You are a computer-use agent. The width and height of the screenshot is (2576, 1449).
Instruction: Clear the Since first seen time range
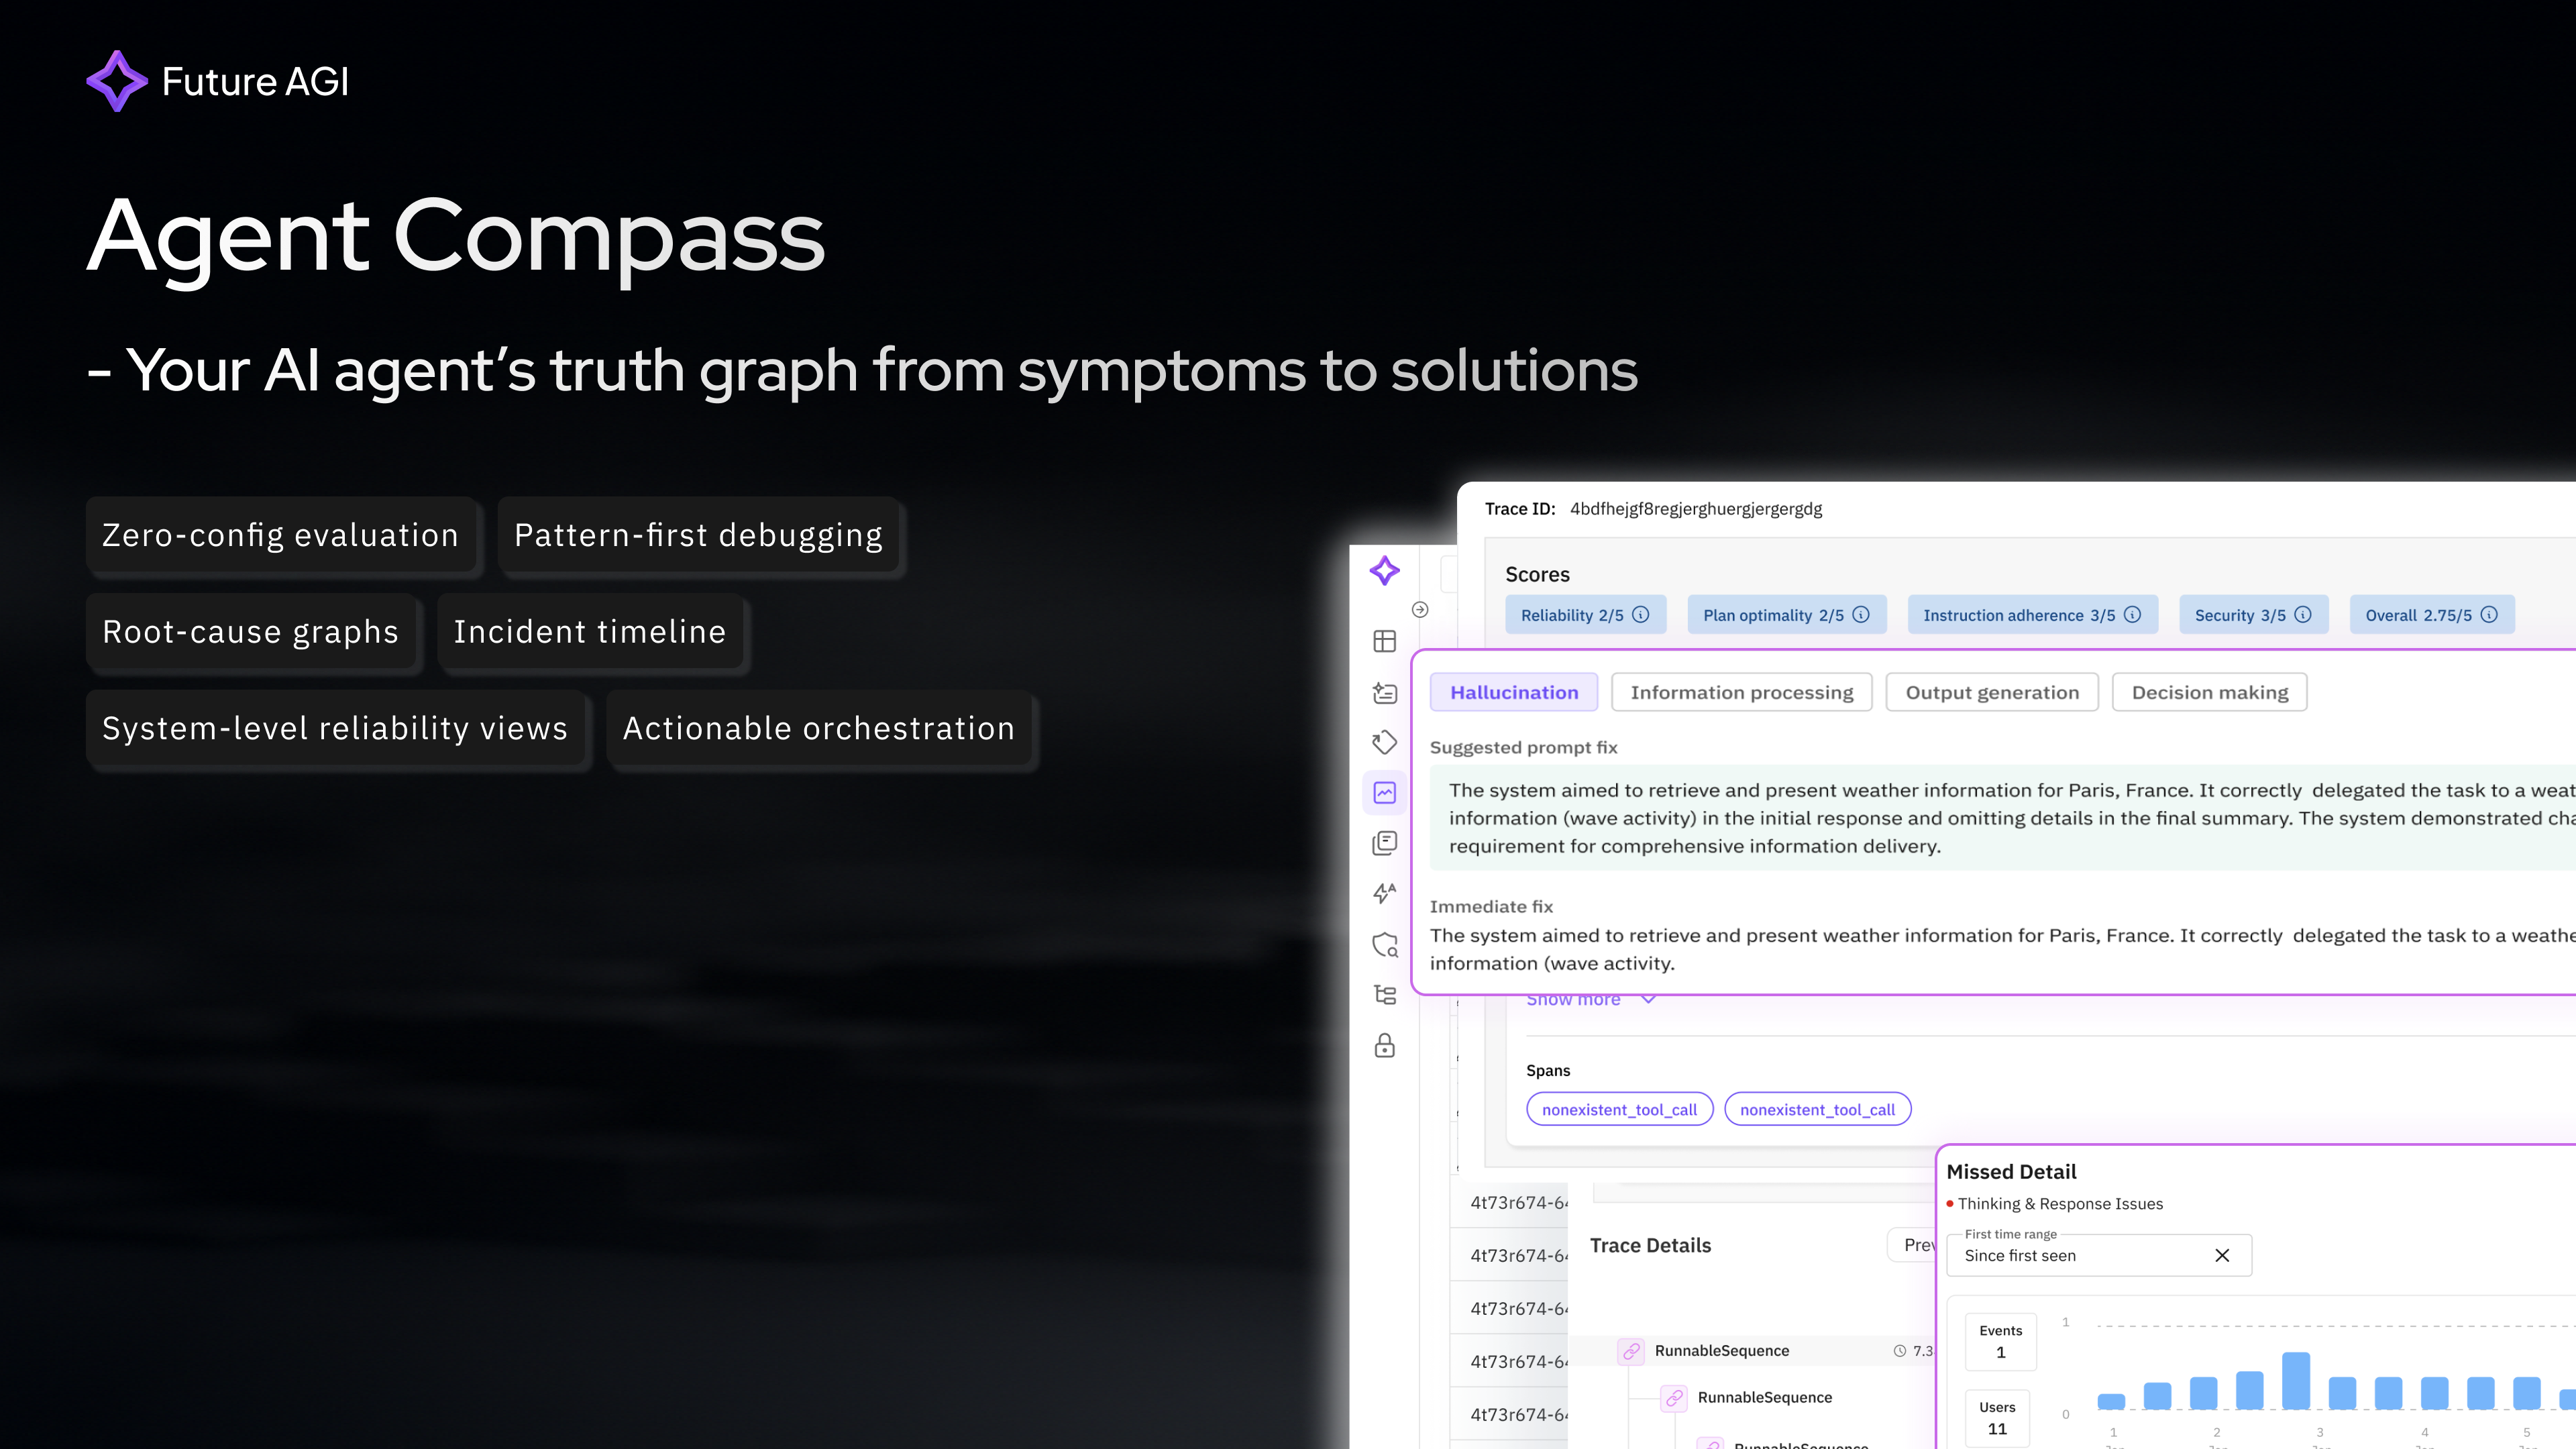(x=2222, y=1255)
